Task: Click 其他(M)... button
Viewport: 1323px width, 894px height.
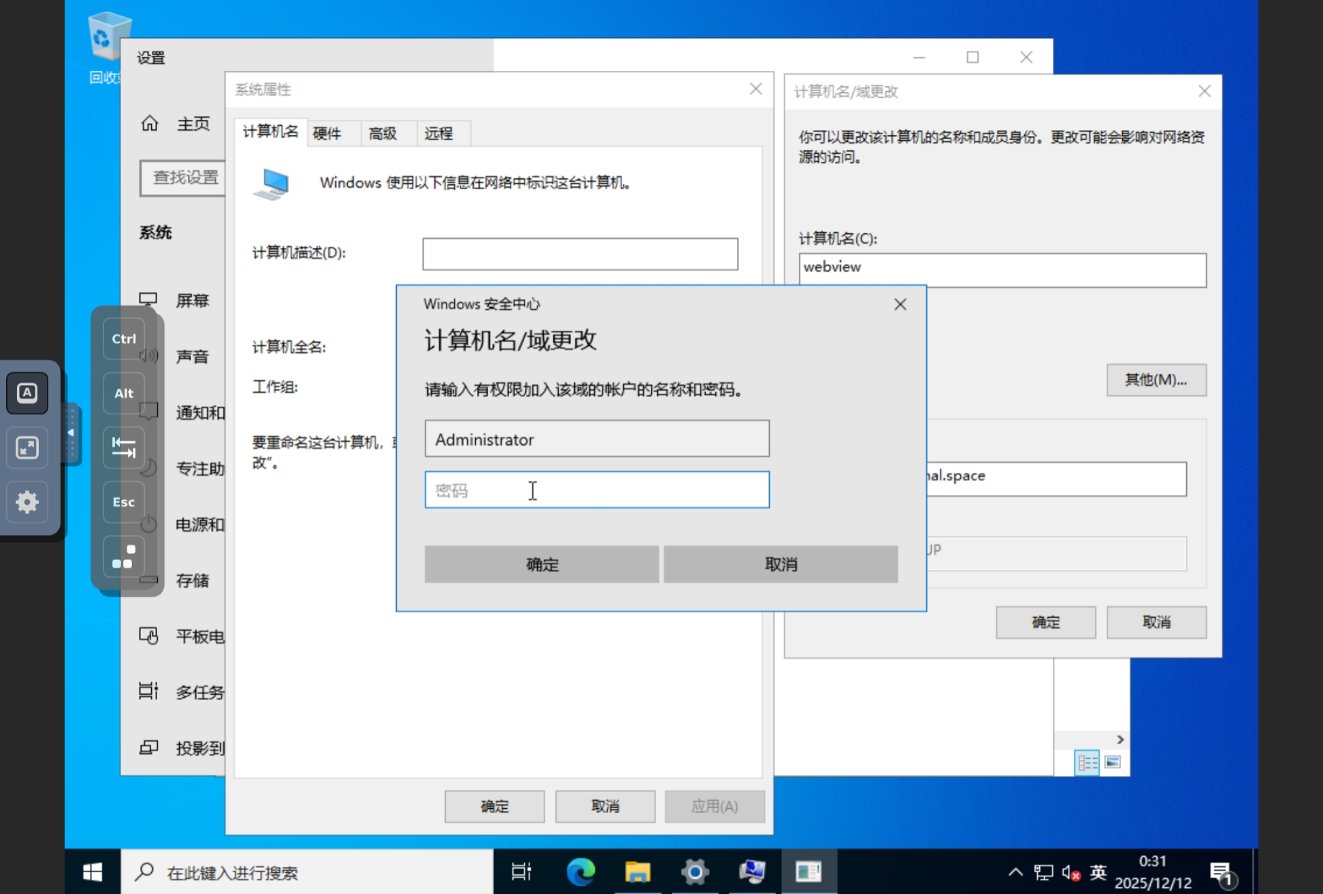Action: point(1156,380)
